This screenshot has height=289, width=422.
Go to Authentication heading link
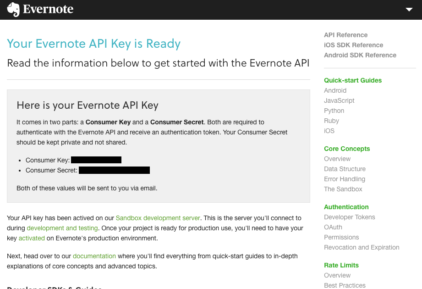coord(346,207)
